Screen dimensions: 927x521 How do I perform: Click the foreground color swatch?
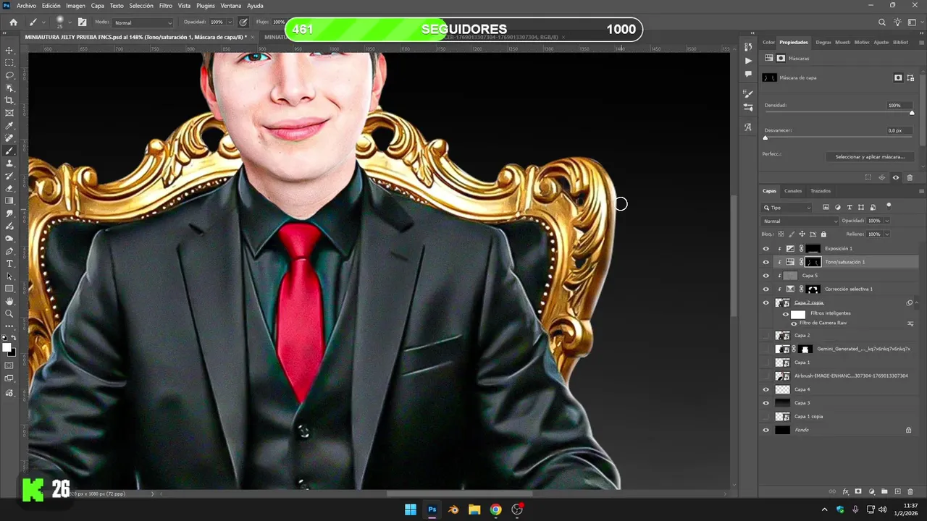tap(7, 347)
